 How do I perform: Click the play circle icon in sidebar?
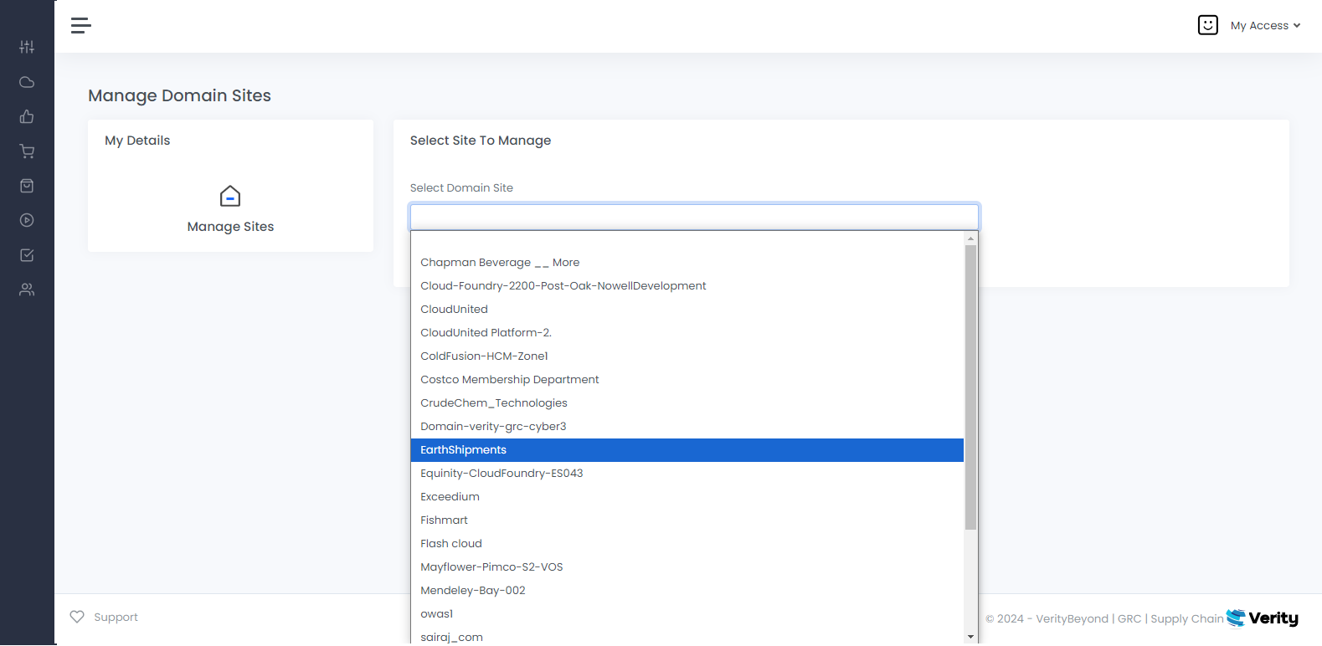(27, 220)
